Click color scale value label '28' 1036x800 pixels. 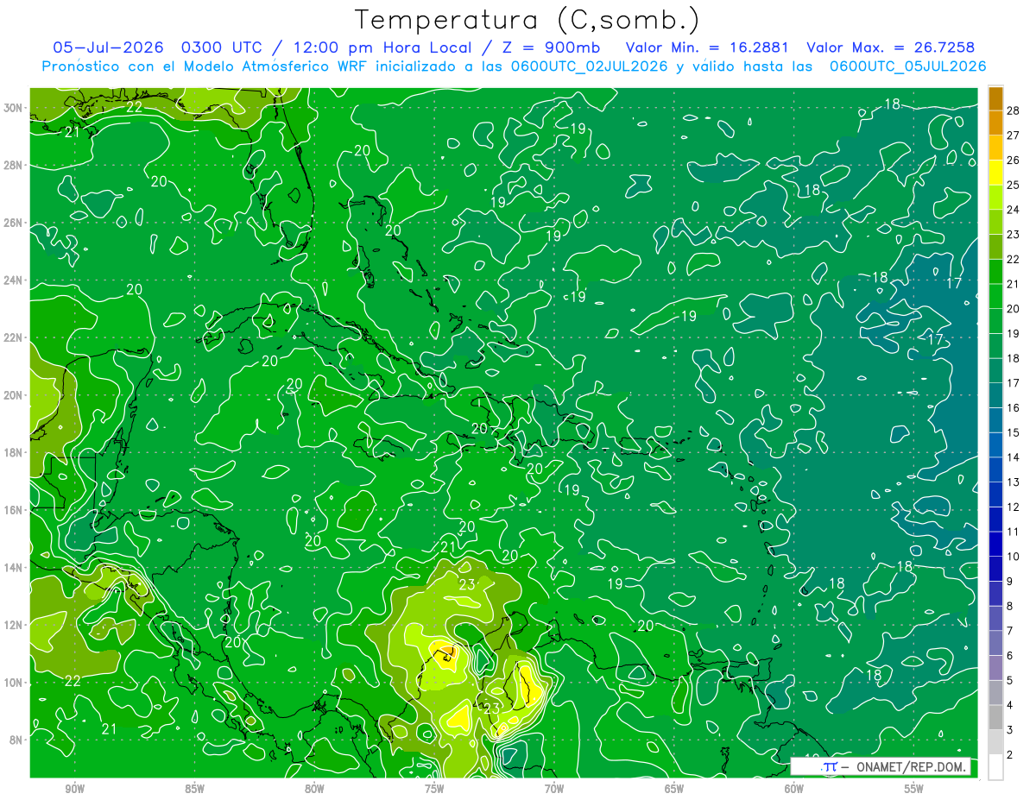(1014, 110)
